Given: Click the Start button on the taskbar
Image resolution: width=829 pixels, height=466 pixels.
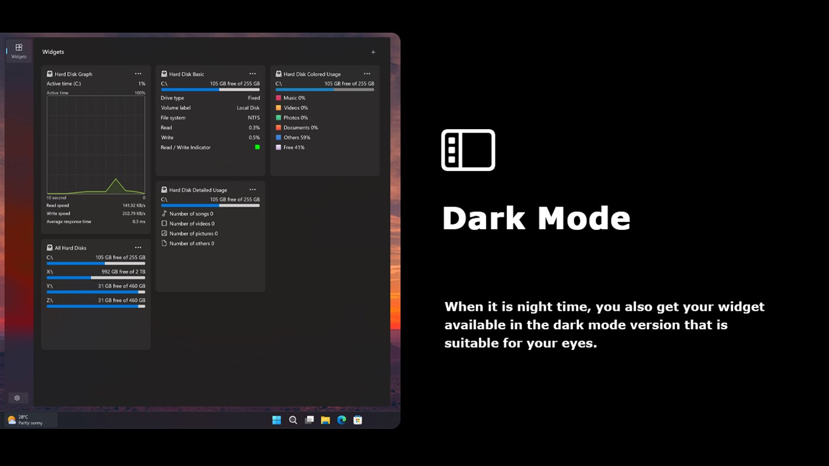Looking at the screenshot, I should (x=276, y=420).
